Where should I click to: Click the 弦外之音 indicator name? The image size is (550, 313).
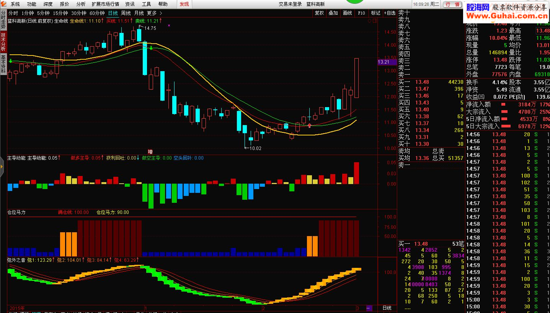[16, 260]
